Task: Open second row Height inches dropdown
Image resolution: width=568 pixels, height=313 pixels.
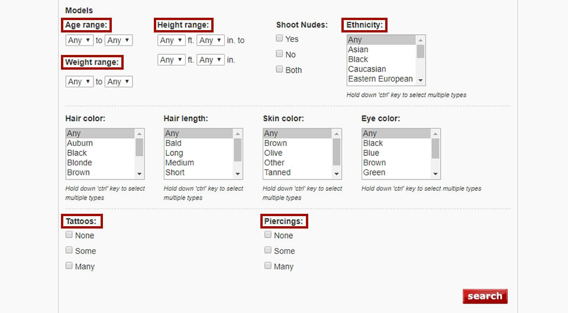Action: (x=211, y=60)
